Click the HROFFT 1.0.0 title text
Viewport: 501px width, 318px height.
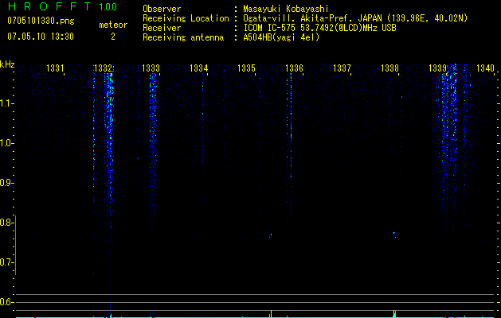[62, 6]
